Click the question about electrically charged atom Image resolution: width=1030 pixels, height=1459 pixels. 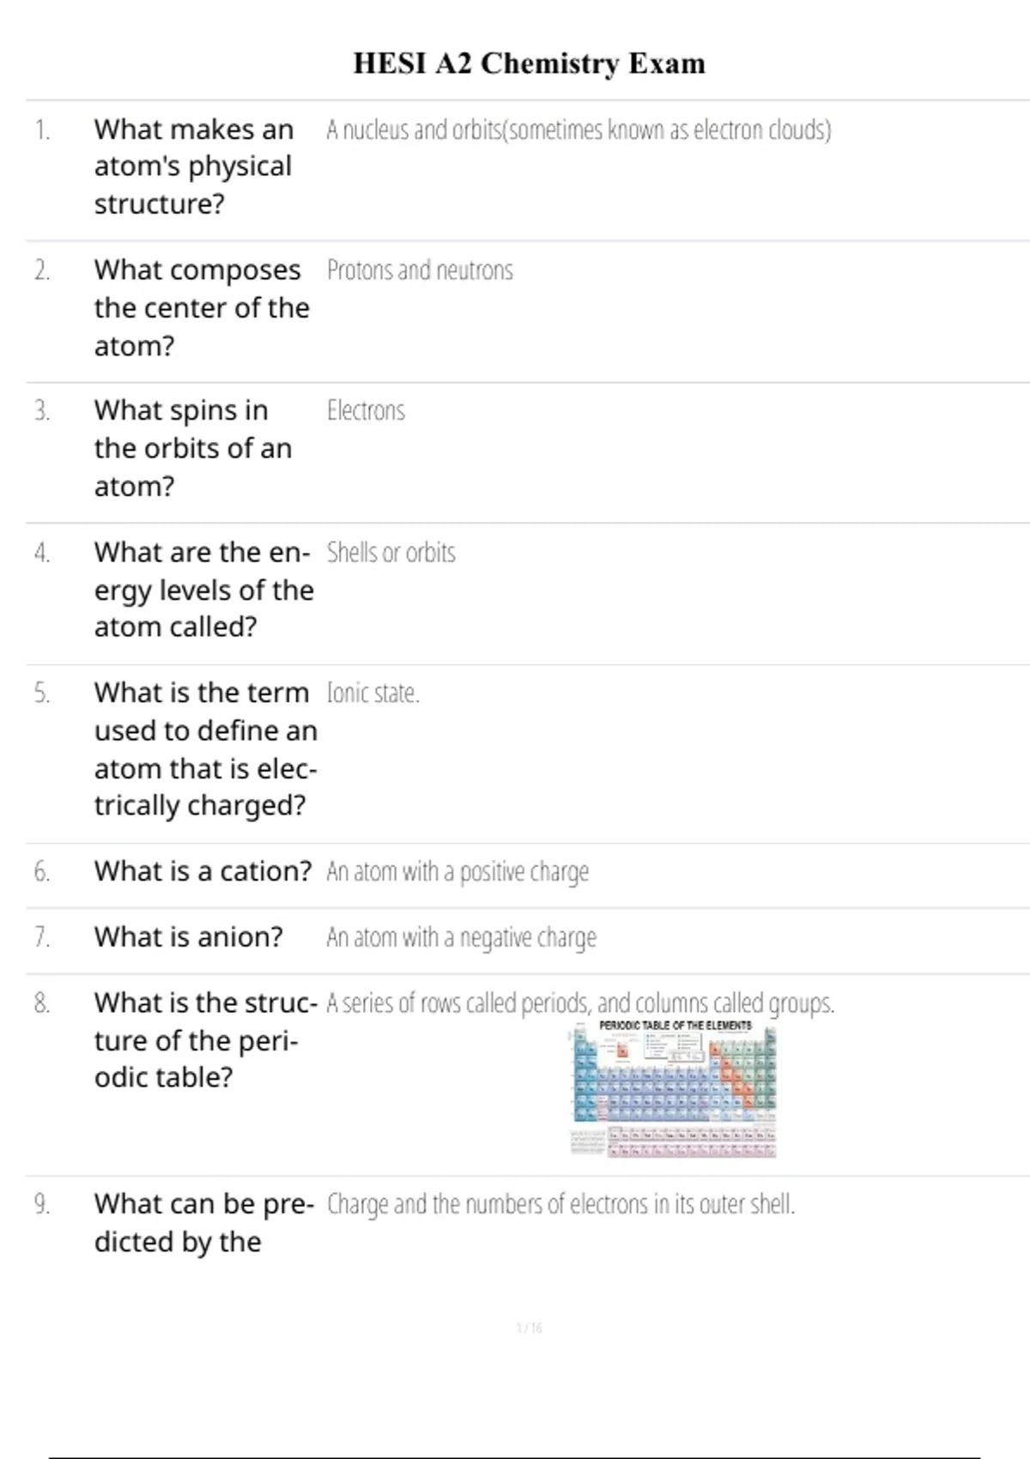[205, 748]
